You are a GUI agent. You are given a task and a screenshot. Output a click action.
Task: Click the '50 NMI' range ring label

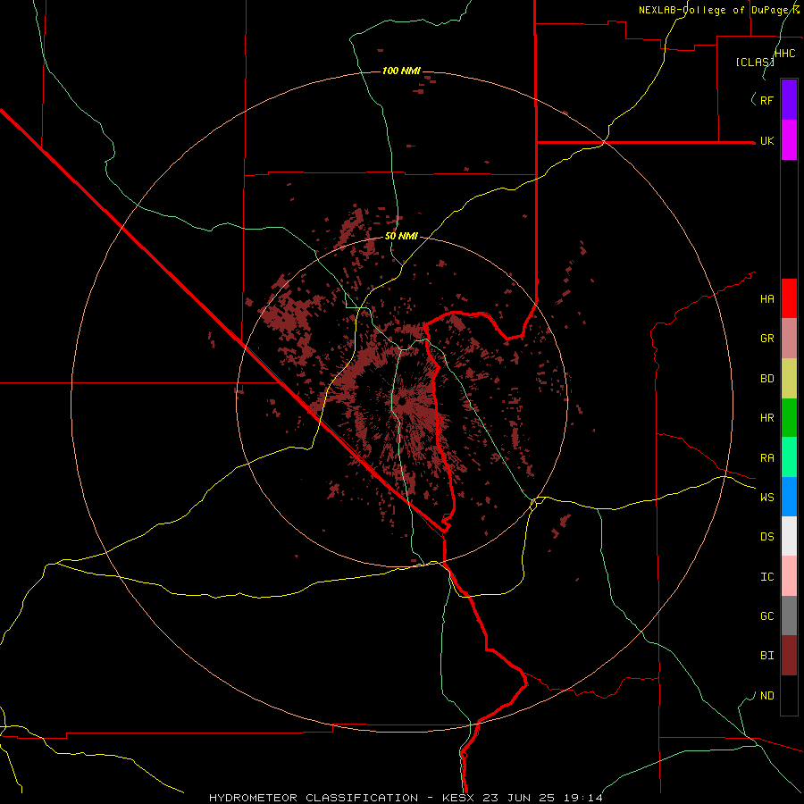click(401, 236)
